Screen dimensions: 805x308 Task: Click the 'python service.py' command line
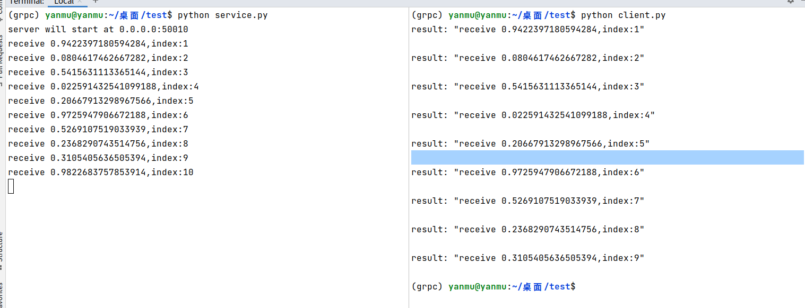[x=138, y=15]
